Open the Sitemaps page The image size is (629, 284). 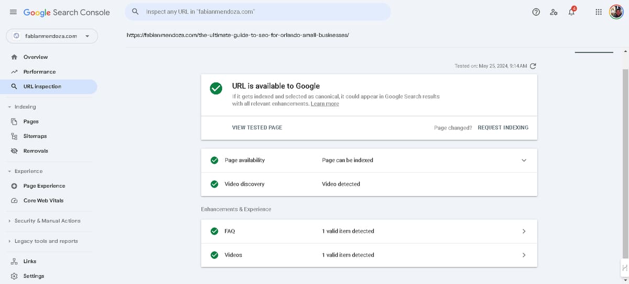(35, 136)
